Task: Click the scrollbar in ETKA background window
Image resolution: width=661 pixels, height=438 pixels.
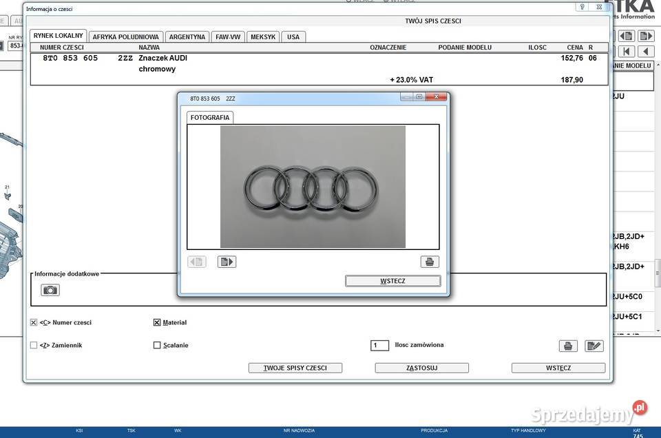Action: [658, 274]
